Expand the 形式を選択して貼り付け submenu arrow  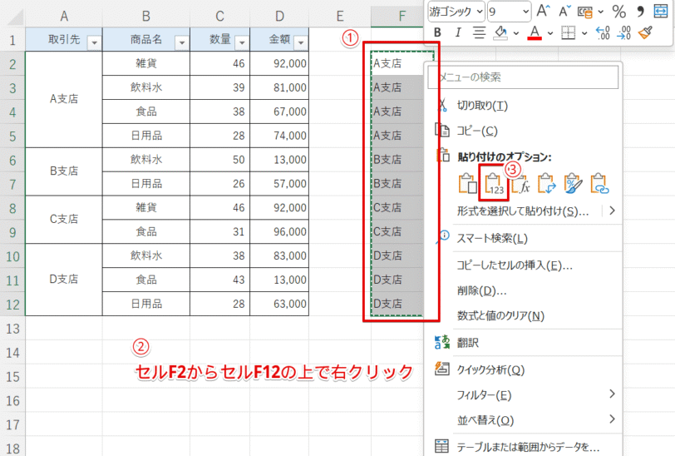tap(612, 211)
